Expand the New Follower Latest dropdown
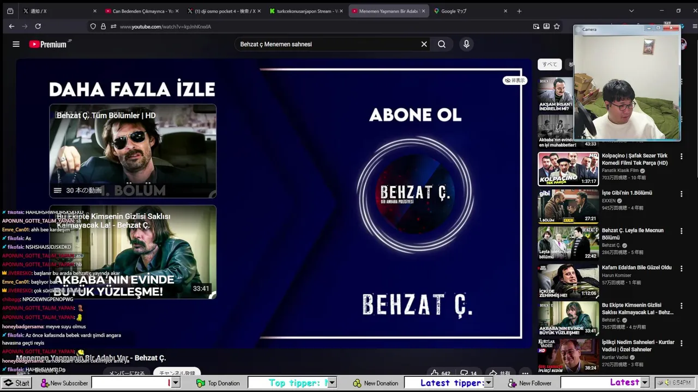The height and width of the screenshot is (392, 698). click(x=645, y=383)
